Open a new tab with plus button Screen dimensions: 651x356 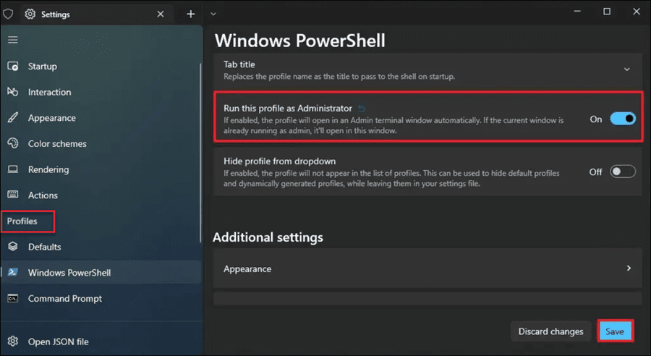(x=190, y=14)
